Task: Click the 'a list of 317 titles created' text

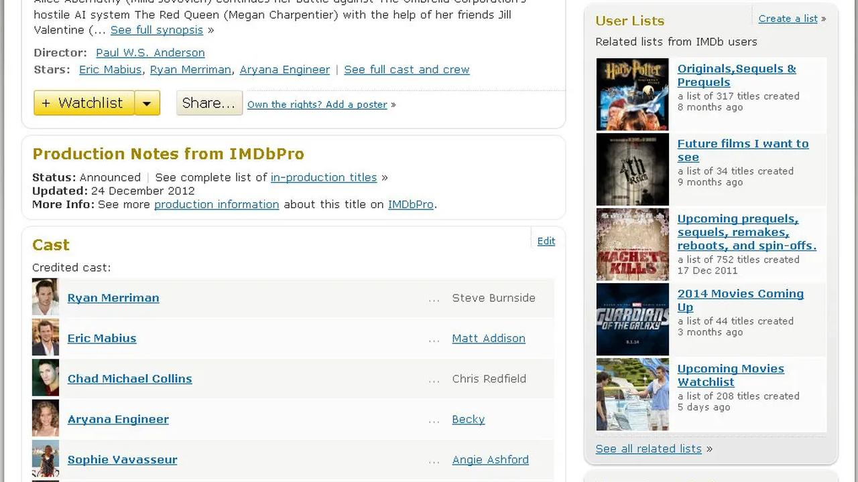Action: pyautogui.click(x=739, y=96)
